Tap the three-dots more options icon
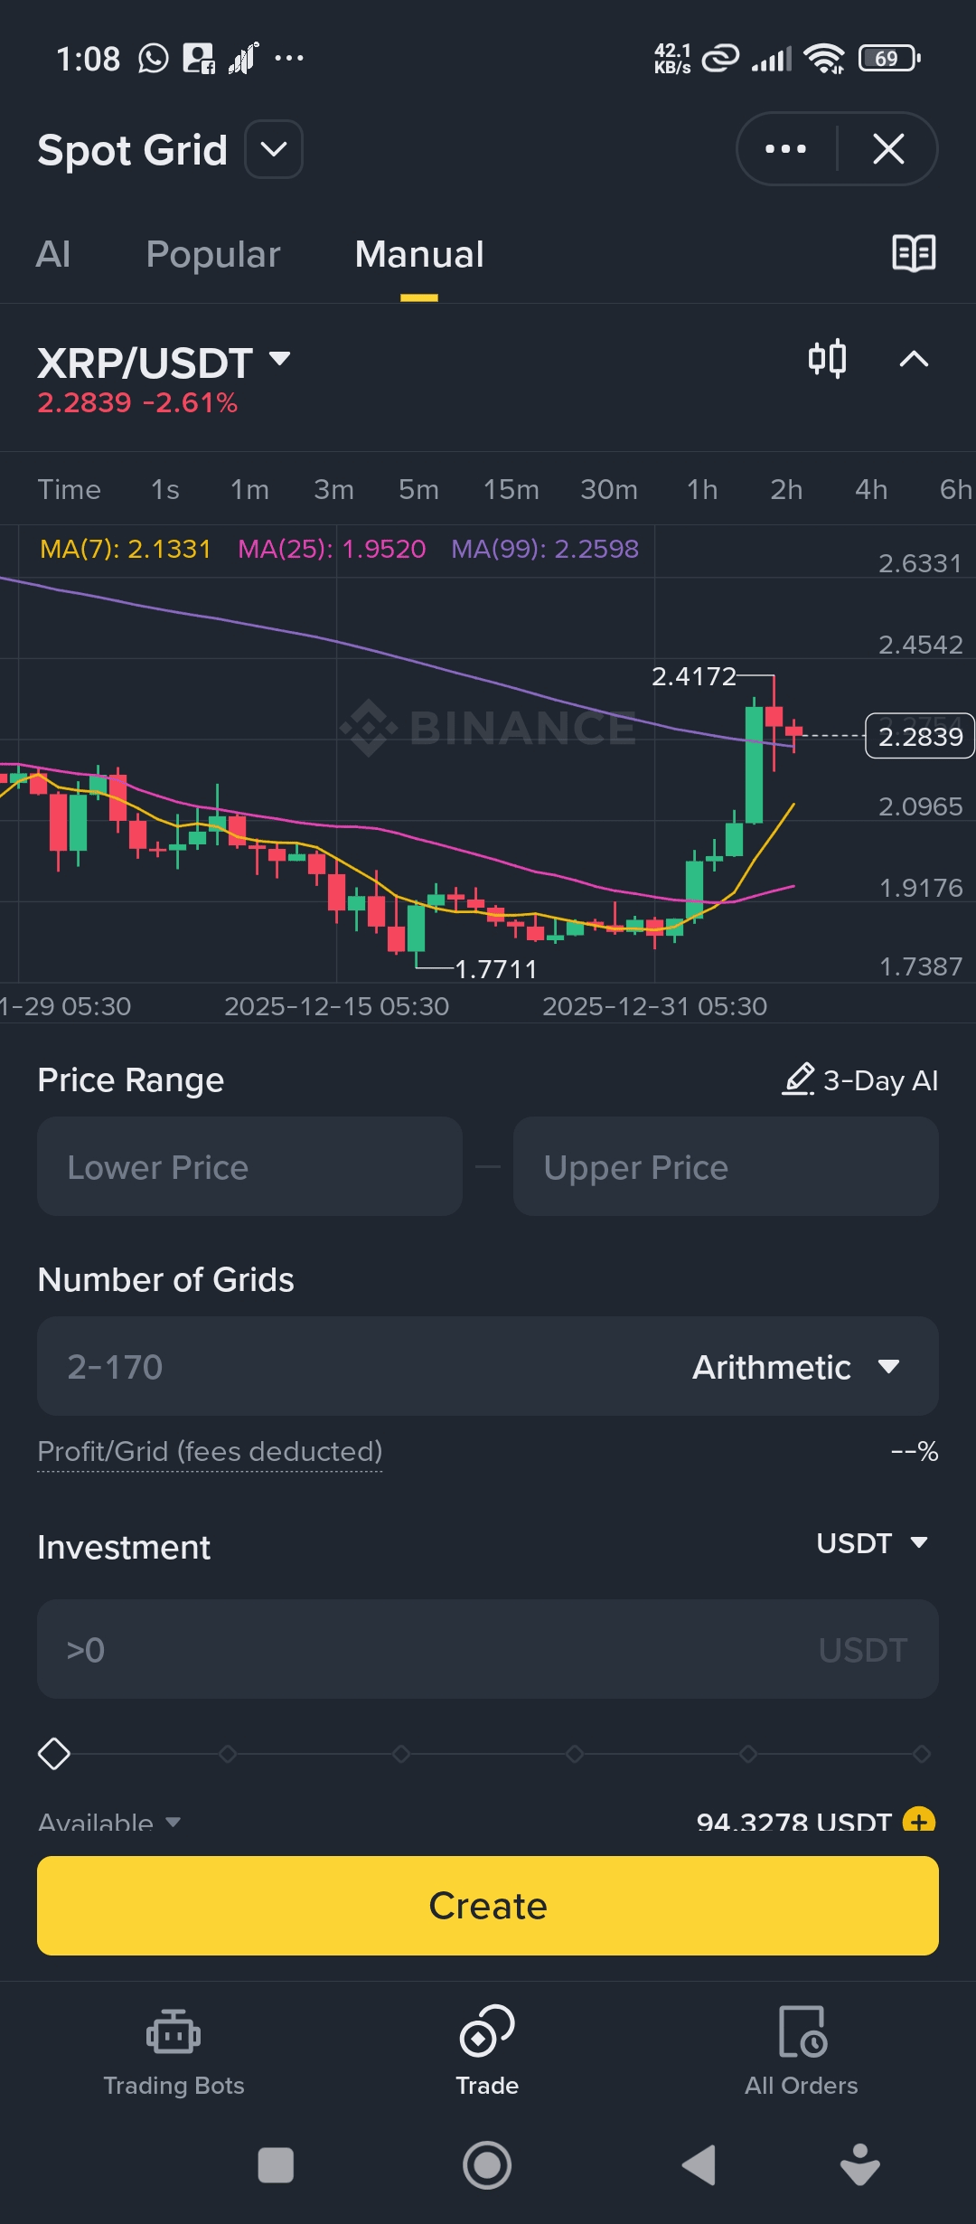The height and width of the screenshot is (2224, 976). (785, 149)
